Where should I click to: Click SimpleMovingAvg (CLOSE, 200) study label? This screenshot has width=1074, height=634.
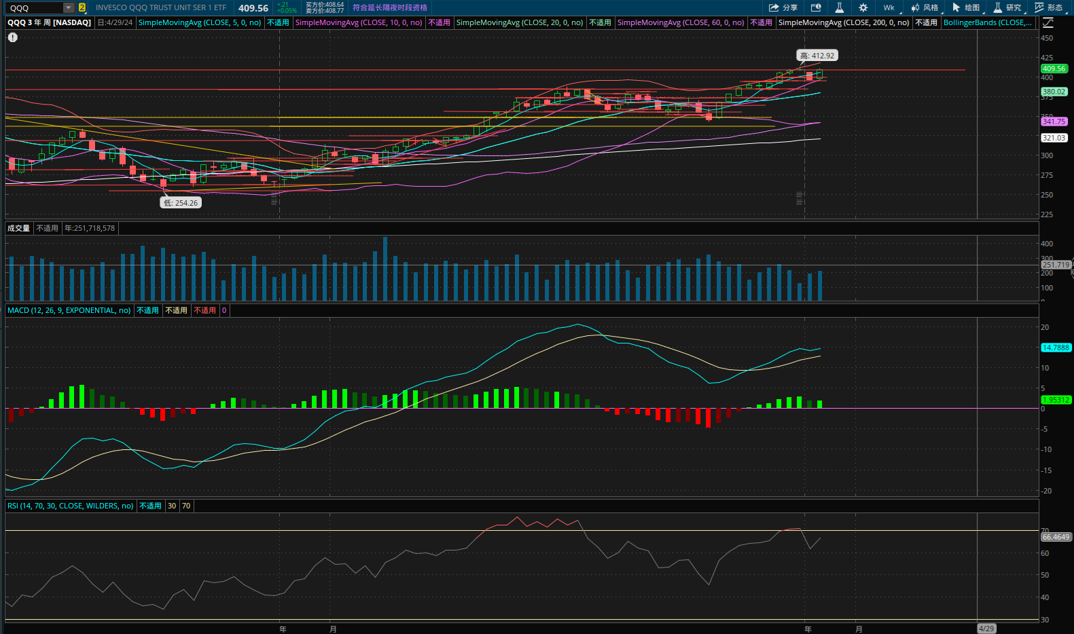coord(843,22)
